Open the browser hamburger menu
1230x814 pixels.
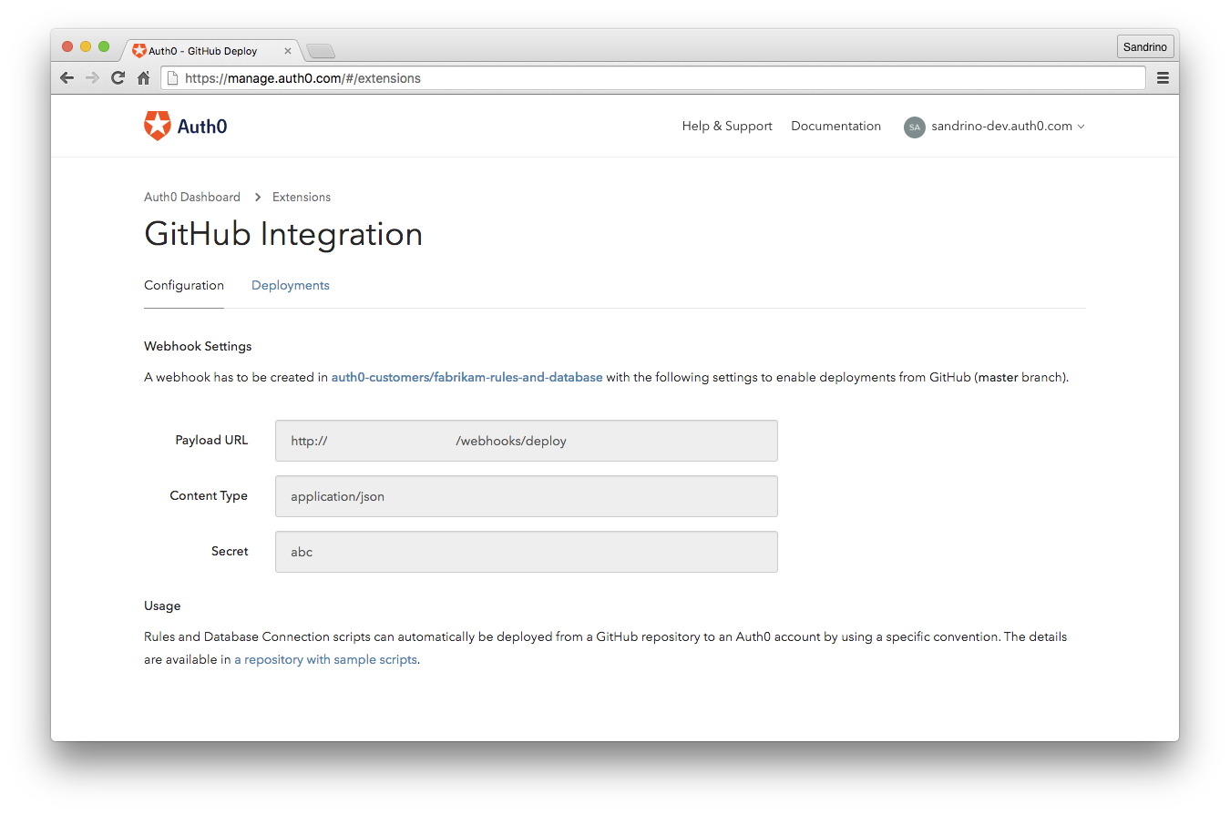(x=1163, y=77)
